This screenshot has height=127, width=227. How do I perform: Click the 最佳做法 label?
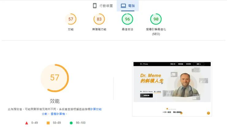click(127, 29)
